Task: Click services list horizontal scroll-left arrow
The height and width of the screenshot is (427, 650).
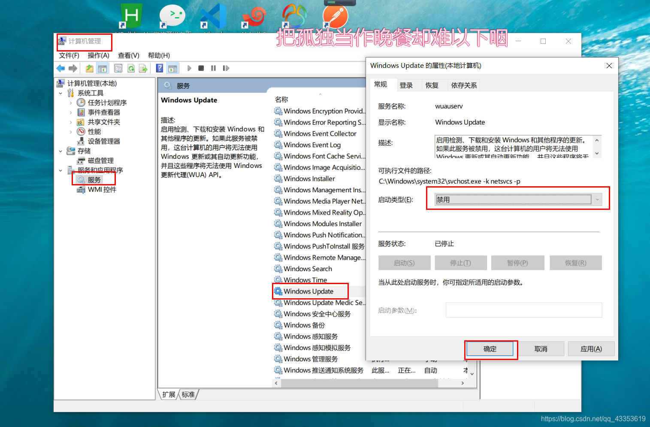Action: (x=276, y=383)
